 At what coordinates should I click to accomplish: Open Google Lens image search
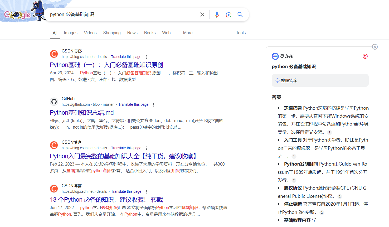coord(228,15)
